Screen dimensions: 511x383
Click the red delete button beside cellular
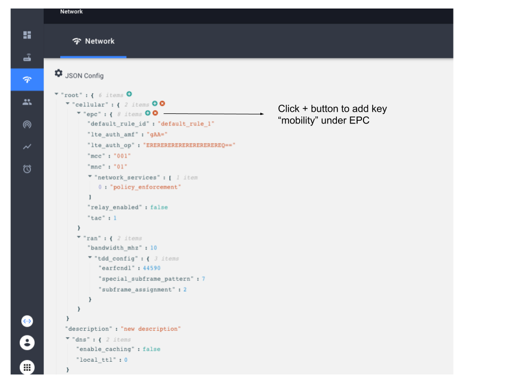162,104
